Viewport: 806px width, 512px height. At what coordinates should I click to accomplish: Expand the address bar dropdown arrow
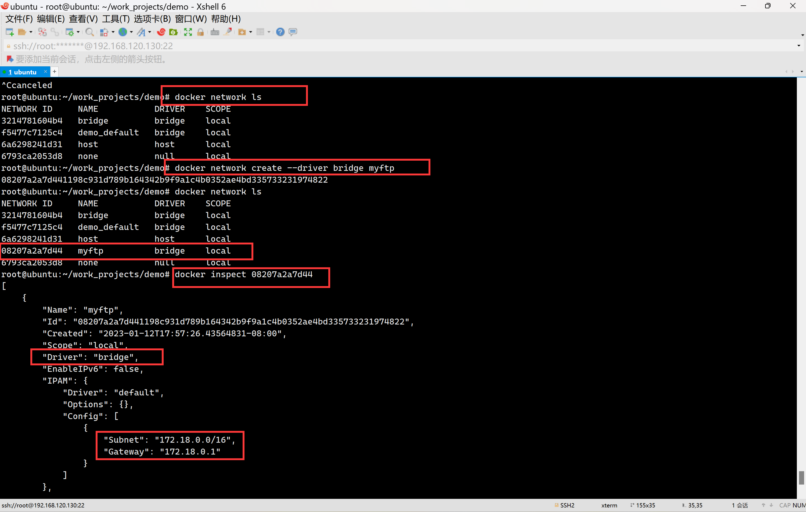[x=799, y=46]
